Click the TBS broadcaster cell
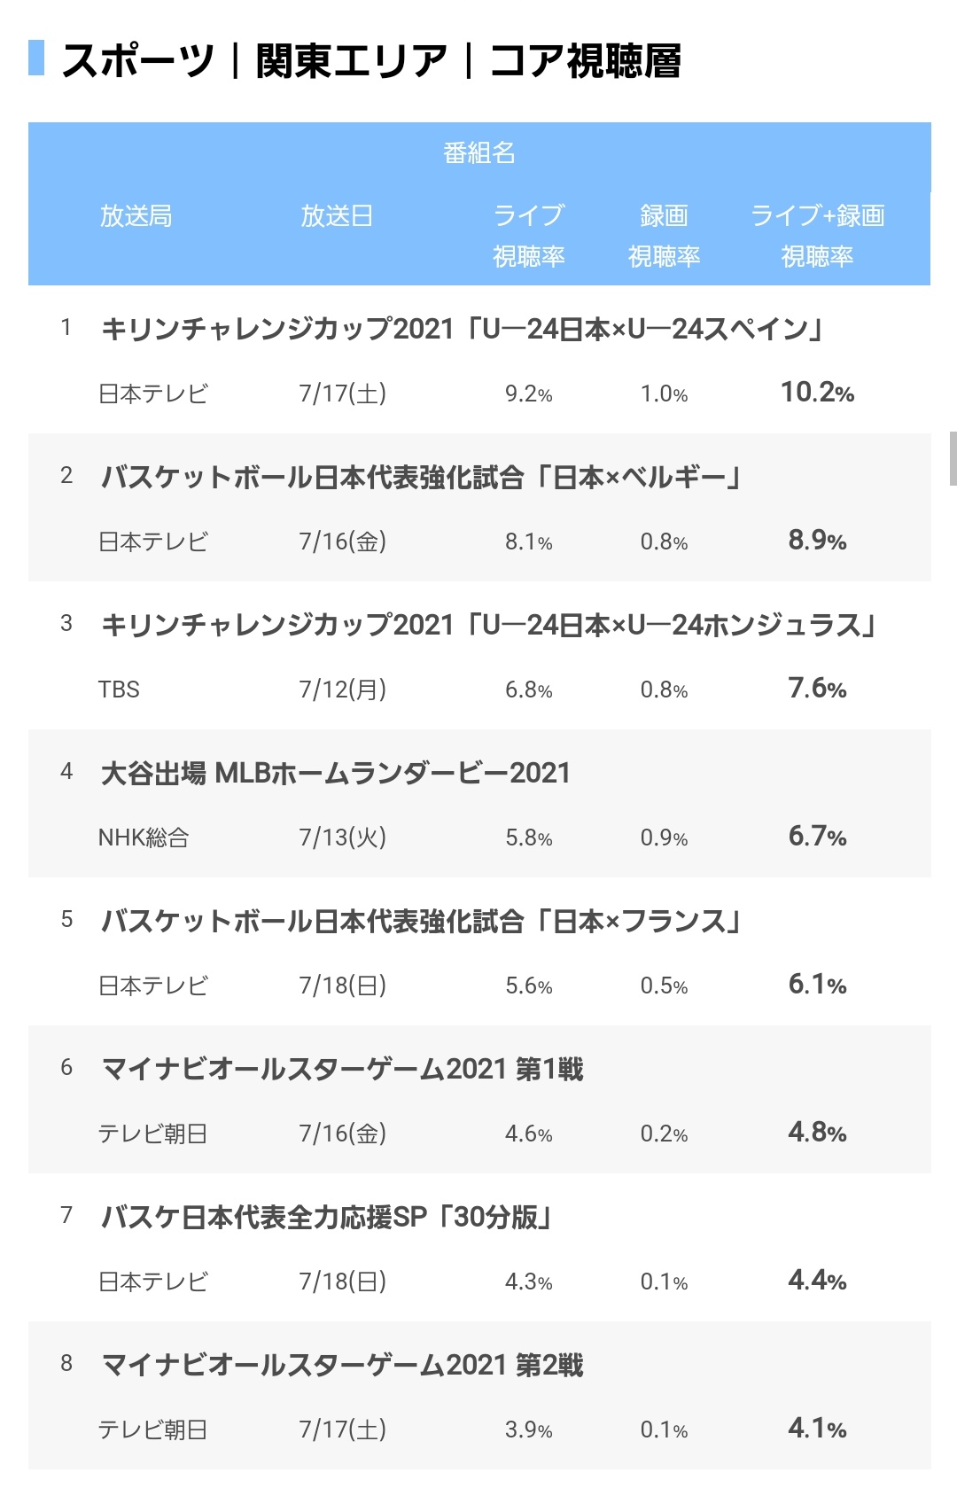 [119, 689]
